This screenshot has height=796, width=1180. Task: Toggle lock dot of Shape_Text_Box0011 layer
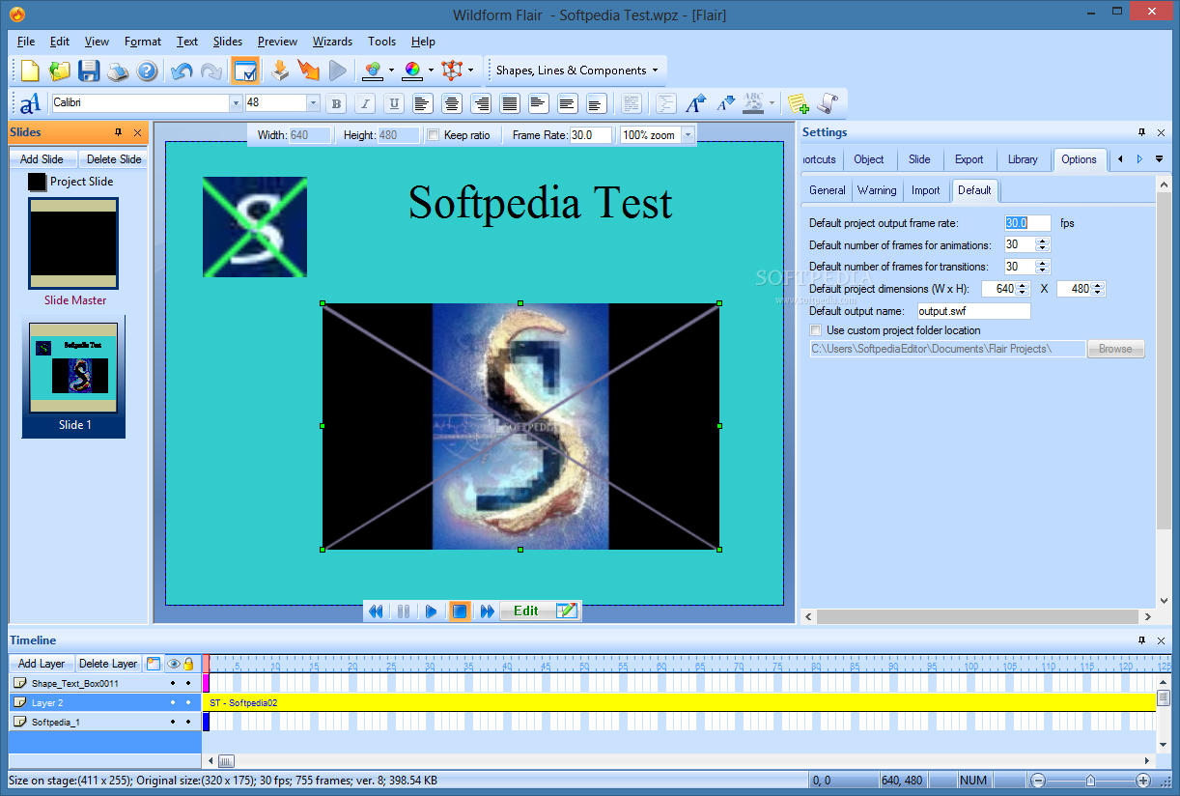tap(188, 683)
